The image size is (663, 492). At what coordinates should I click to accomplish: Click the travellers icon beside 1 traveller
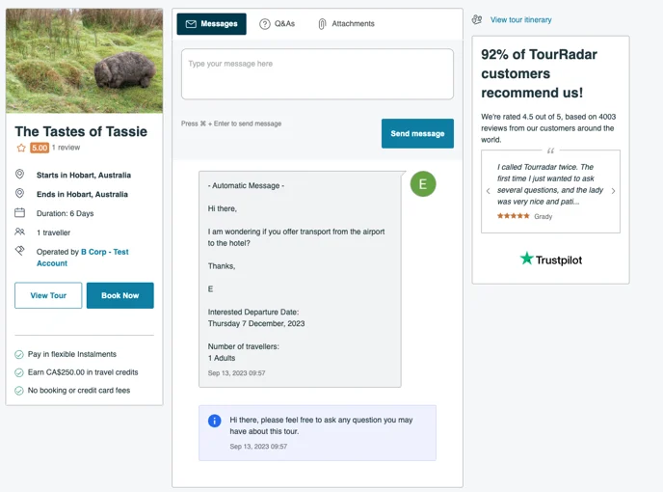20,232
